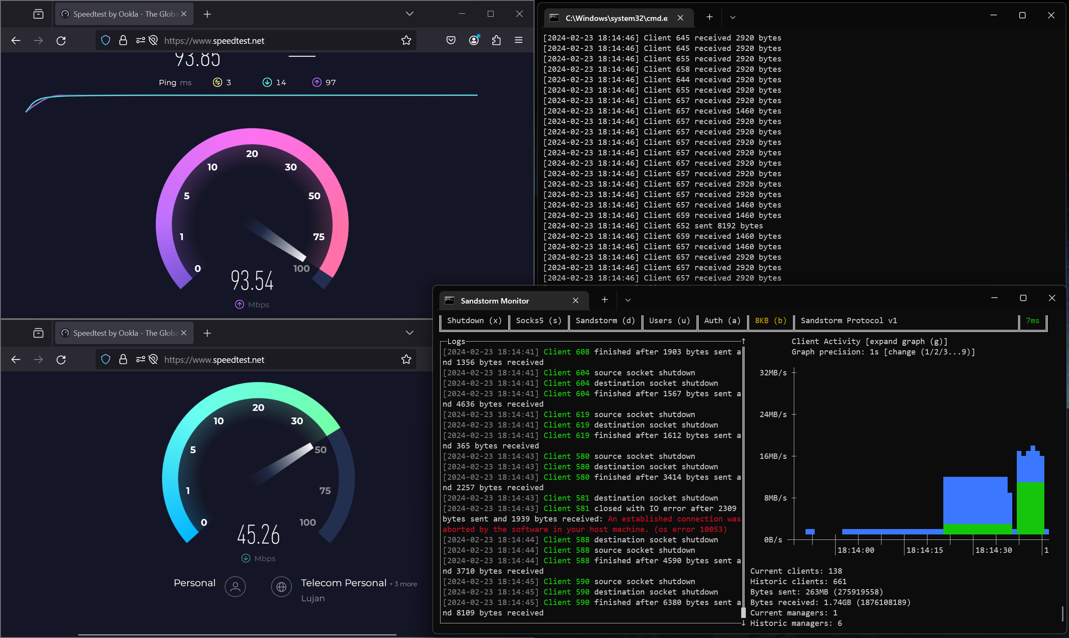Viewport: 1069px width, 638px height.
Task: Click the '+ 3 more' servers link
Action: coord(403,584)
